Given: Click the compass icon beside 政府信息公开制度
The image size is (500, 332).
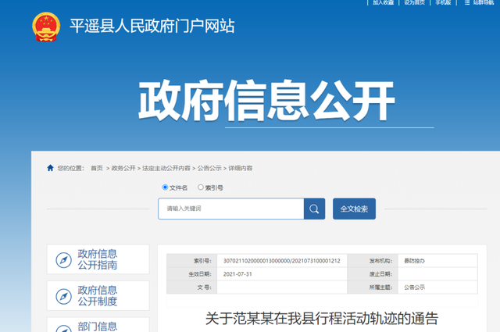Looking at the screenshot, I should tap(62, 296).
